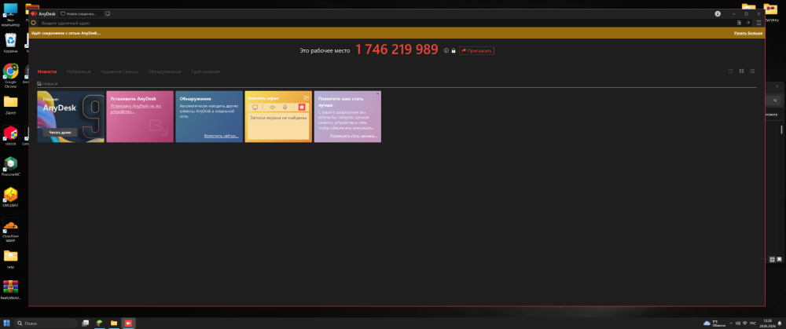
Task: Open the AnyDesk hamburger main menu
Action: coord(759,23)
